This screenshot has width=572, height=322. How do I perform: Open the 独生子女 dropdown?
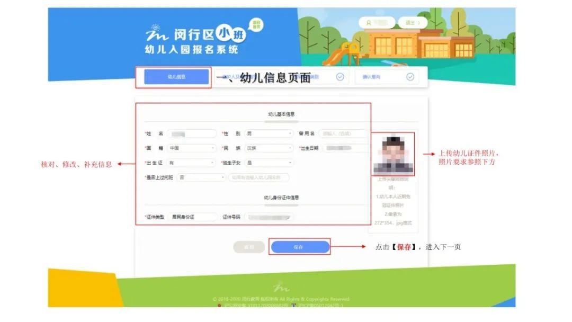pyautogui.click(x=269, y=163)
